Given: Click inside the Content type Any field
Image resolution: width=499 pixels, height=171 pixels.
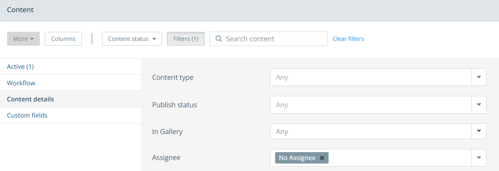Looking at the screenshot, I should coord(370,77).
